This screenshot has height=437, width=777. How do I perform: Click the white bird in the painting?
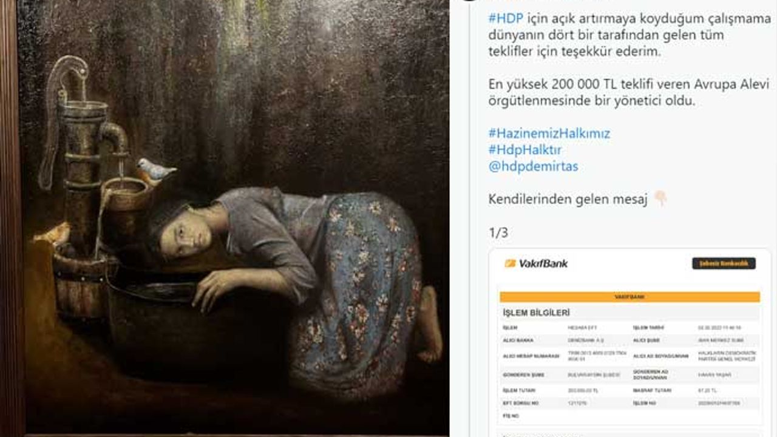155,170
